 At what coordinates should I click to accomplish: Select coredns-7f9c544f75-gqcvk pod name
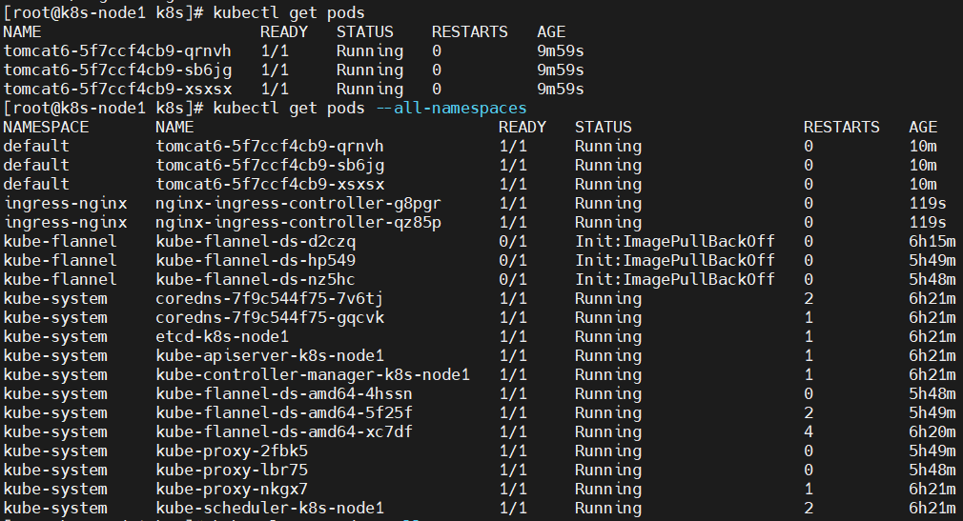[270, 317]
